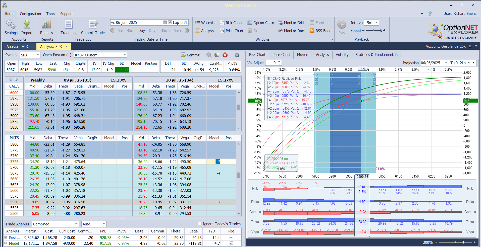Adjust the playback Speed slider
Screen dimensions: 481x247
[374, 30]
